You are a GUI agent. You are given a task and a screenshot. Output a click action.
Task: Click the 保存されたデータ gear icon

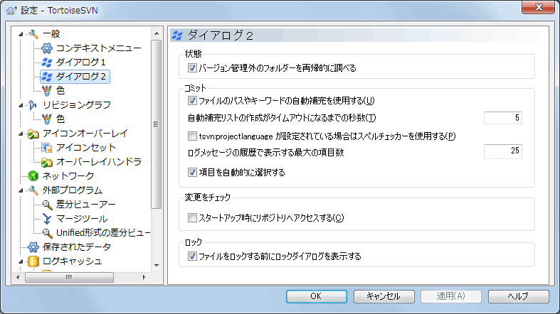coord(33,247)
